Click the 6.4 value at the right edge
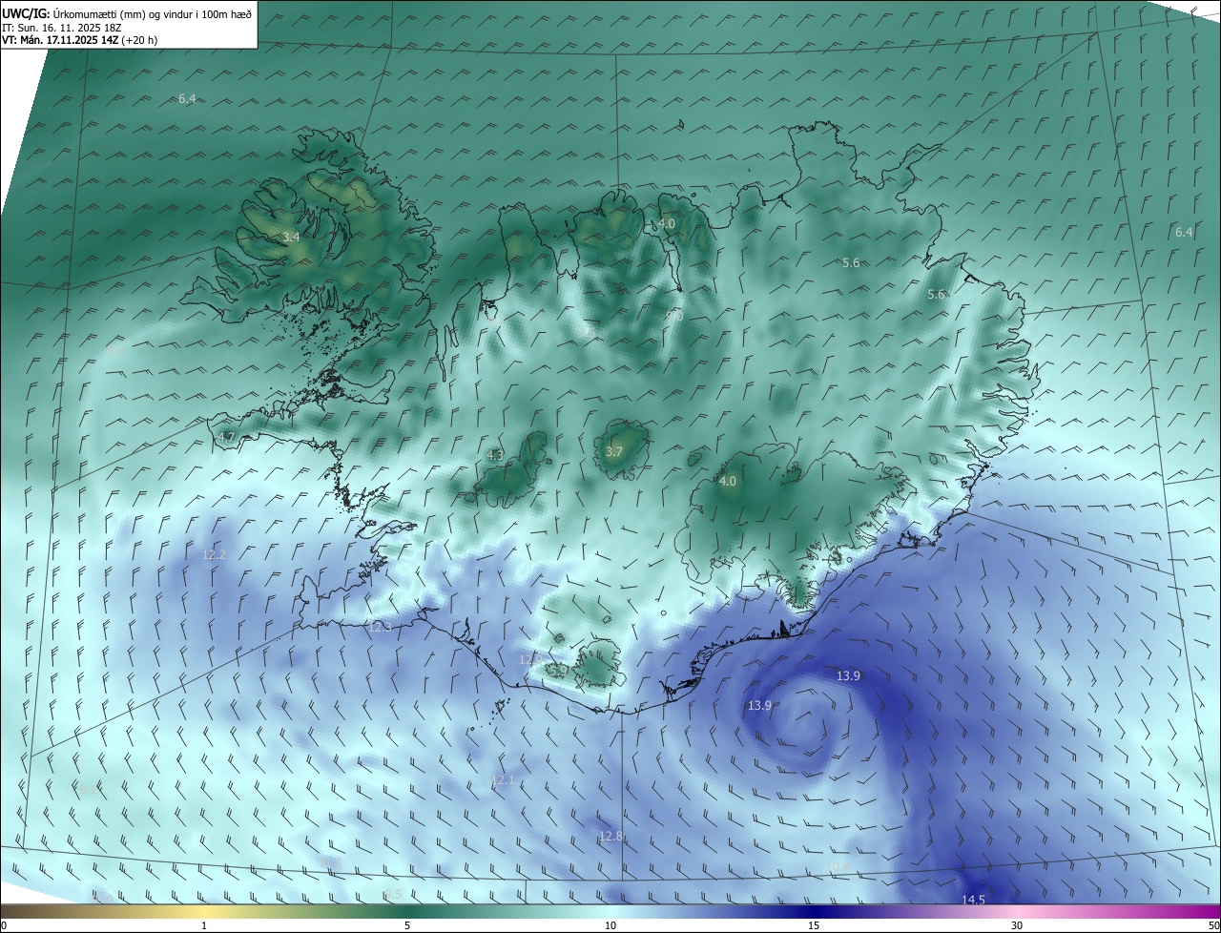The image size is (1221, 933). (1184, 232)
